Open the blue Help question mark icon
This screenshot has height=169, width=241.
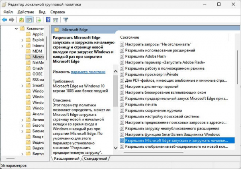pyautogui.click(x=48, y=20)
